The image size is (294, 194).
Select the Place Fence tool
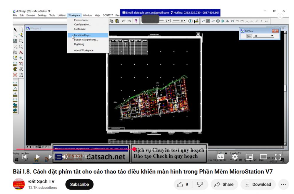(21, 30)
